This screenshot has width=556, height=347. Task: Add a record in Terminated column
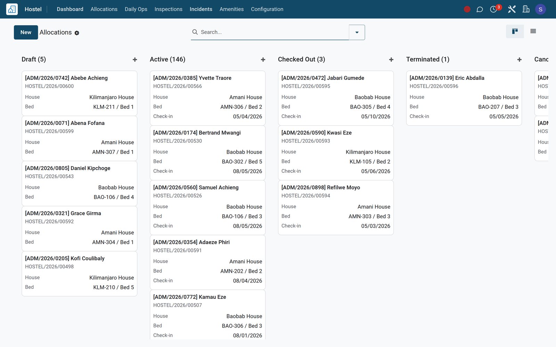520,60
